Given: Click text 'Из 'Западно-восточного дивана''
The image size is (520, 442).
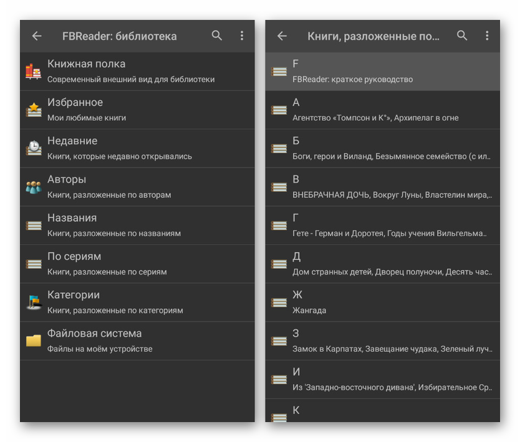Looking at the screenshot, I should pos(353,387).
